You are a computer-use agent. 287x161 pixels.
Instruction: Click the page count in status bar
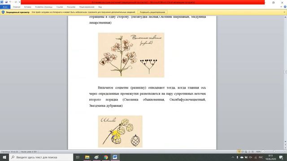point(9,152)
